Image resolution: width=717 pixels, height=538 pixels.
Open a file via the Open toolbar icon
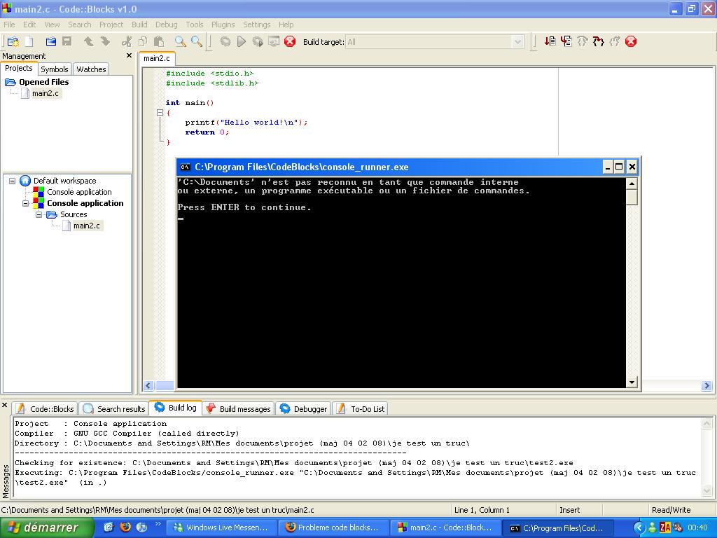point(51,41)
